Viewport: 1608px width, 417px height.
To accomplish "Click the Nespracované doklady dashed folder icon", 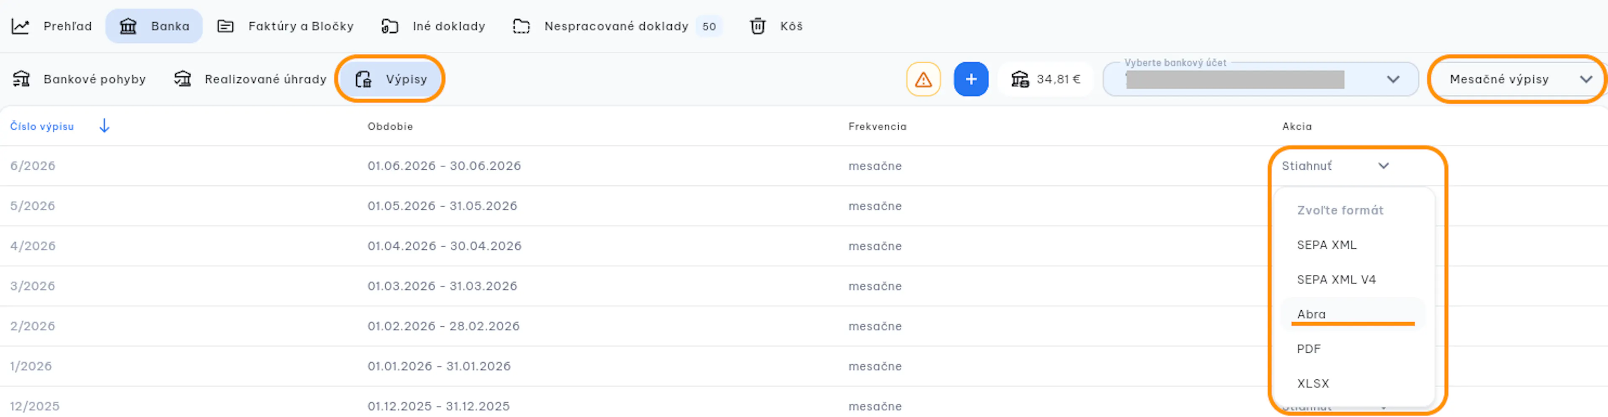I will 521,26.
